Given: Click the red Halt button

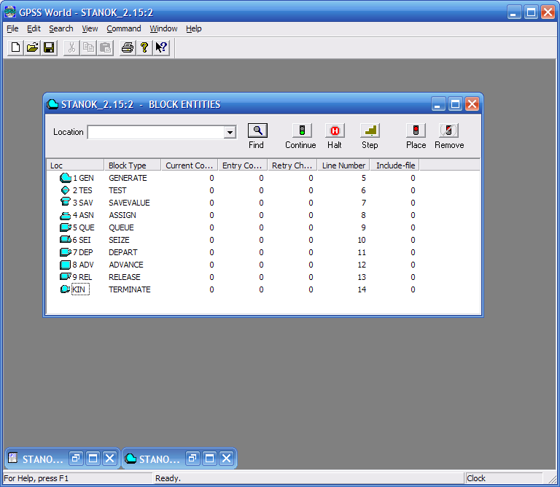Looking at the screenshot, I should 335,130.
